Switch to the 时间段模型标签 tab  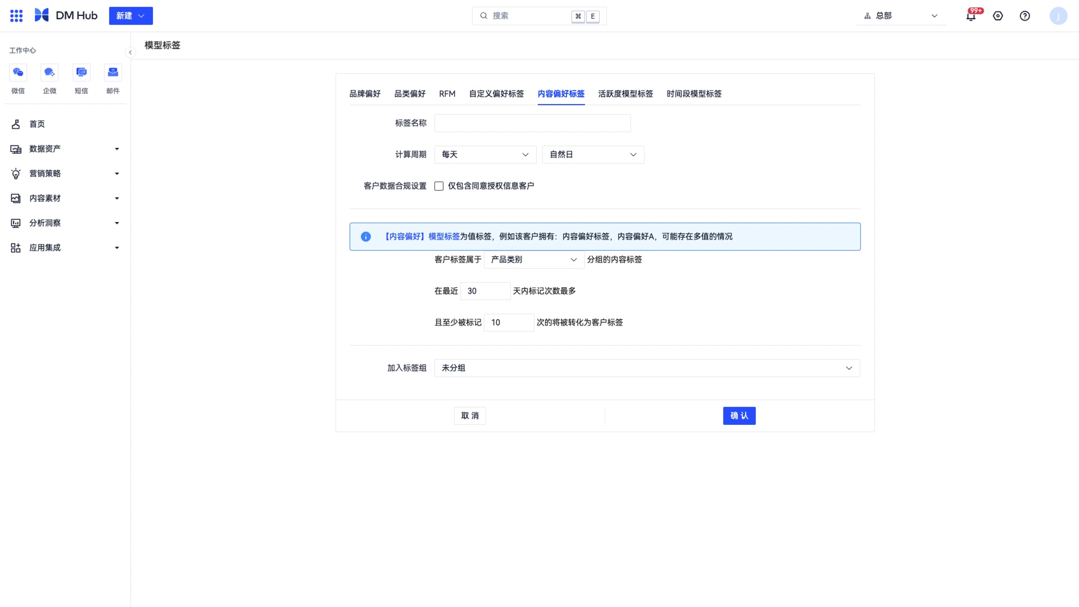pos(695,94)
